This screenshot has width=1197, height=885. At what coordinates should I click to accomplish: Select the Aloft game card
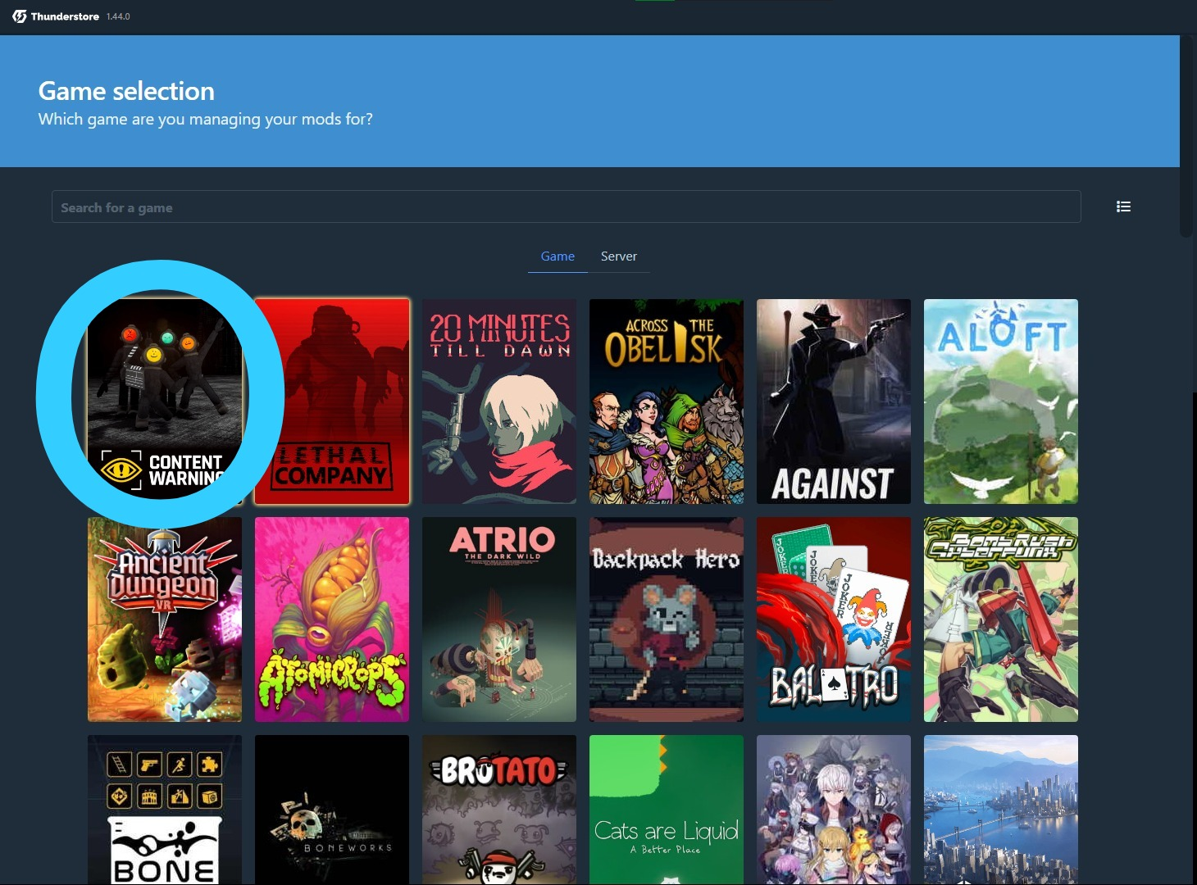click(x=1001, y=402)
